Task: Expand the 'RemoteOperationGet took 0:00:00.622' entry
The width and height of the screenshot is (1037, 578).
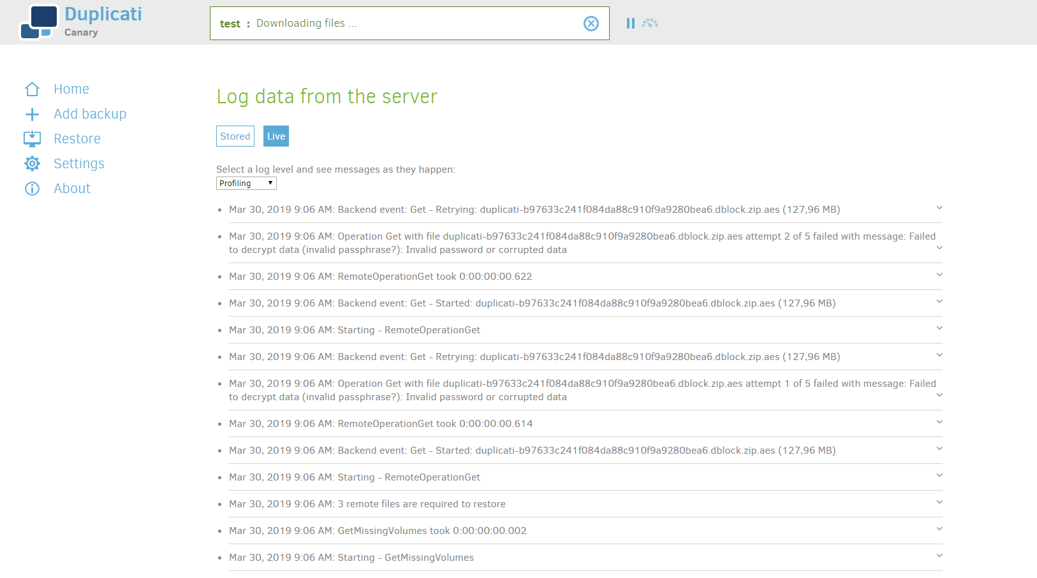Action: point(939,275)
